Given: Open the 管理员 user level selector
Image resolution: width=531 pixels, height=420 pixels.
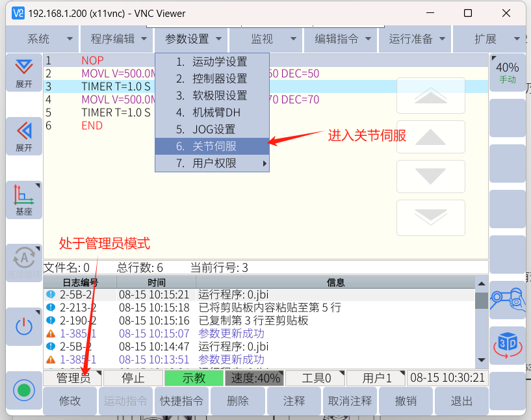Looking at the screenshot, I should coord(73,378).
